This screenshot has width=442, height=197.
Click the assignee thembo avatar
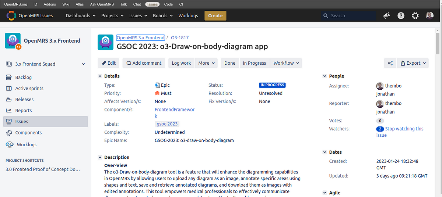(380, 86)
